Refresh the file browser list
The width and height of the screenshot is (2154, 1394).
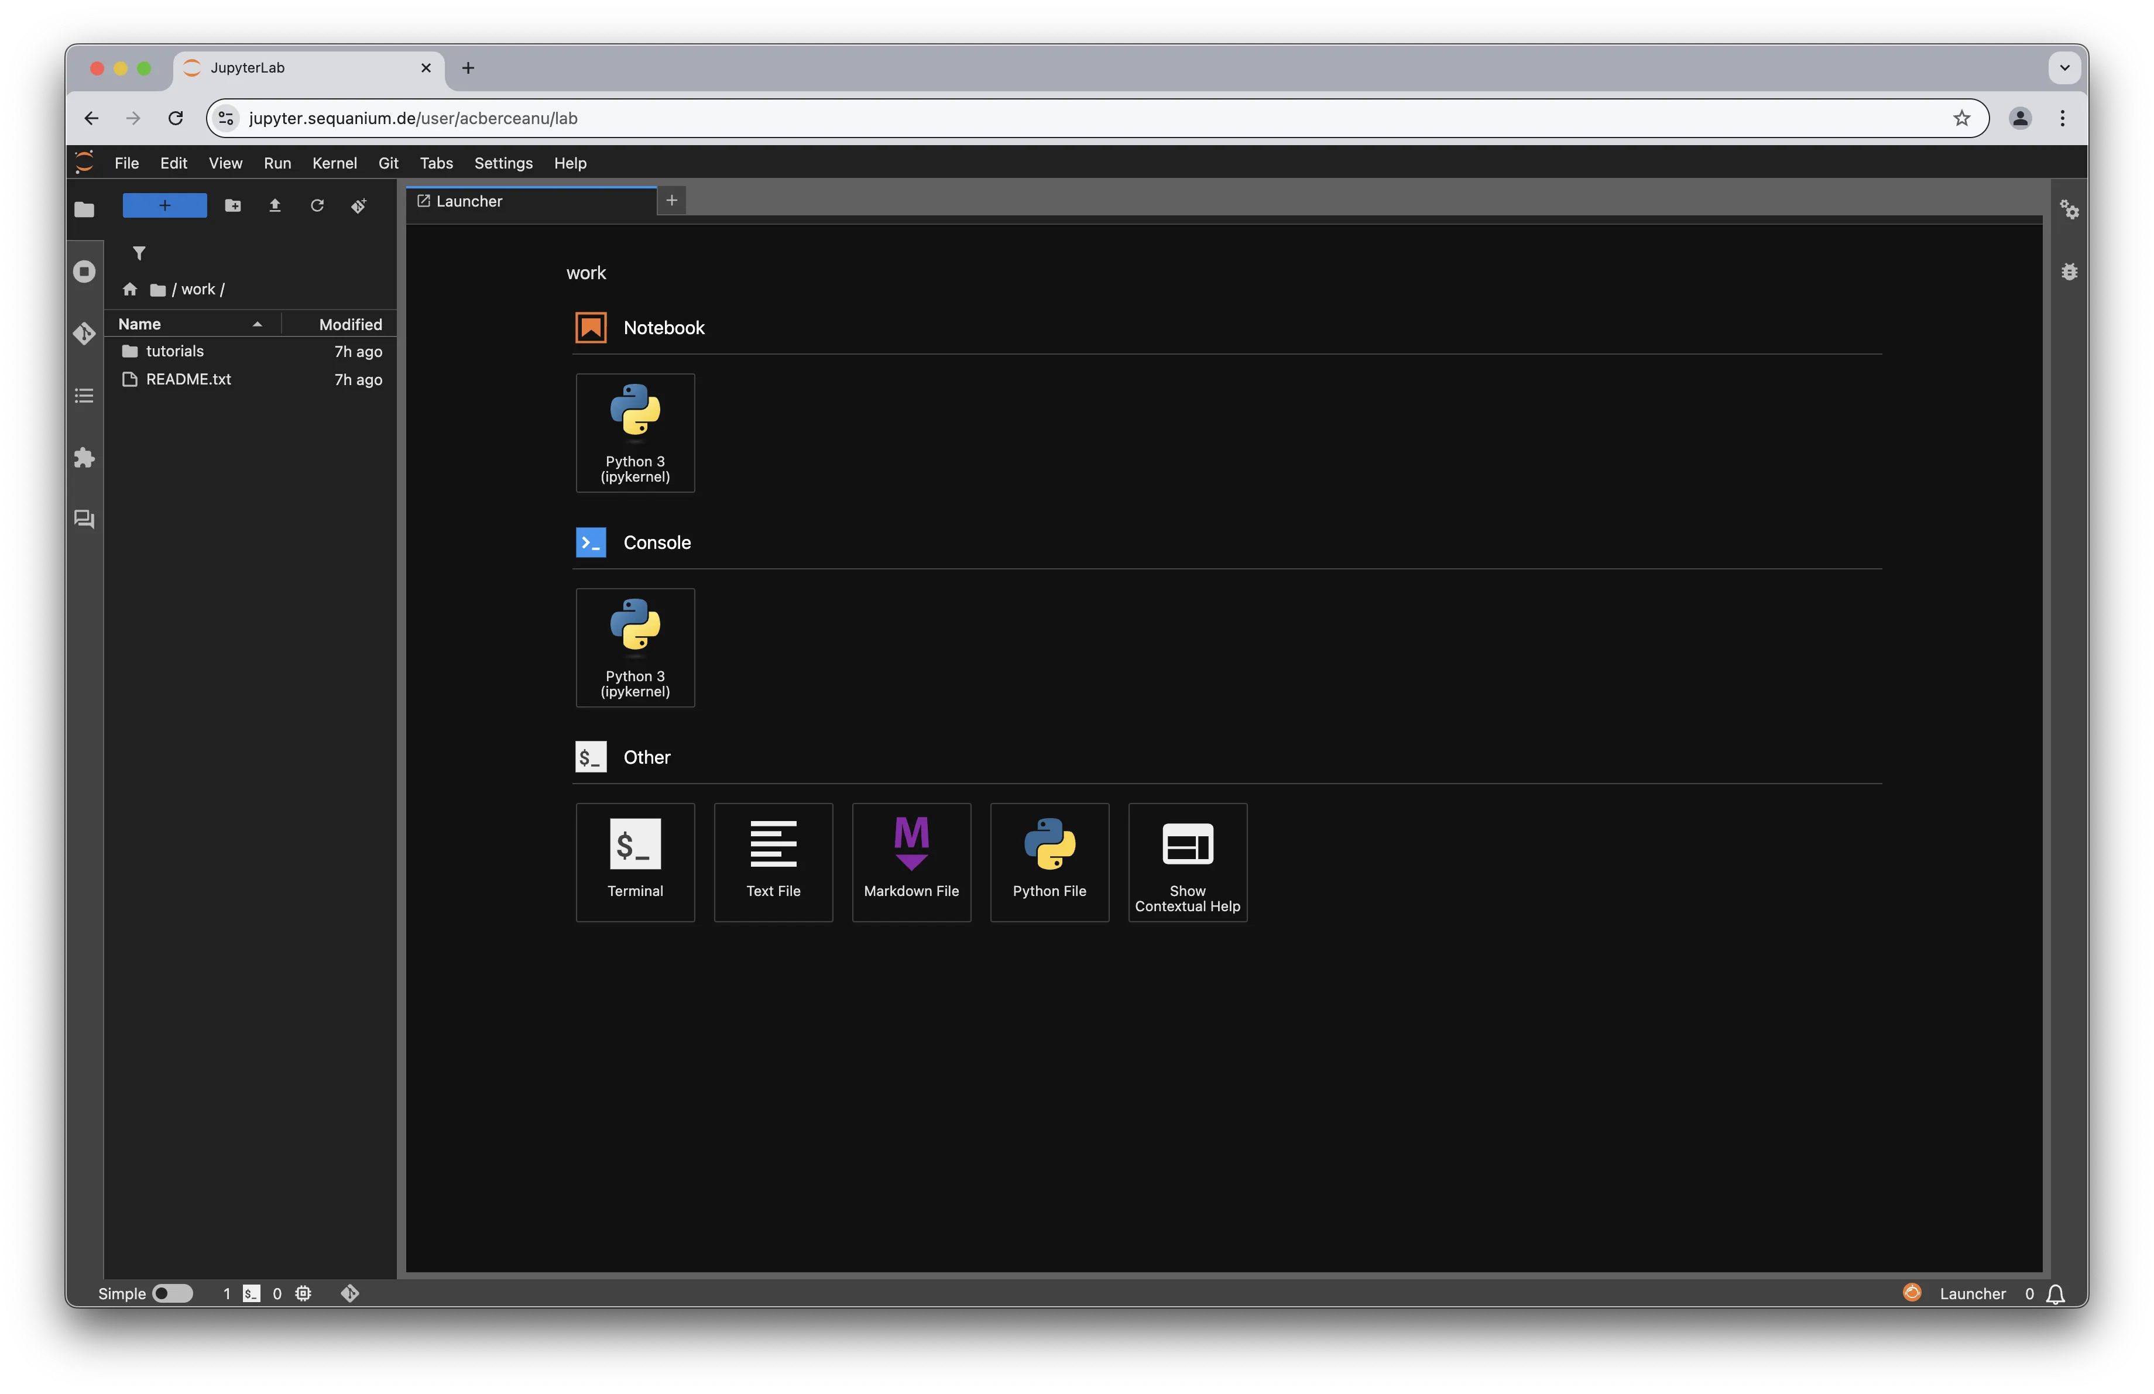tap(317, 206)
